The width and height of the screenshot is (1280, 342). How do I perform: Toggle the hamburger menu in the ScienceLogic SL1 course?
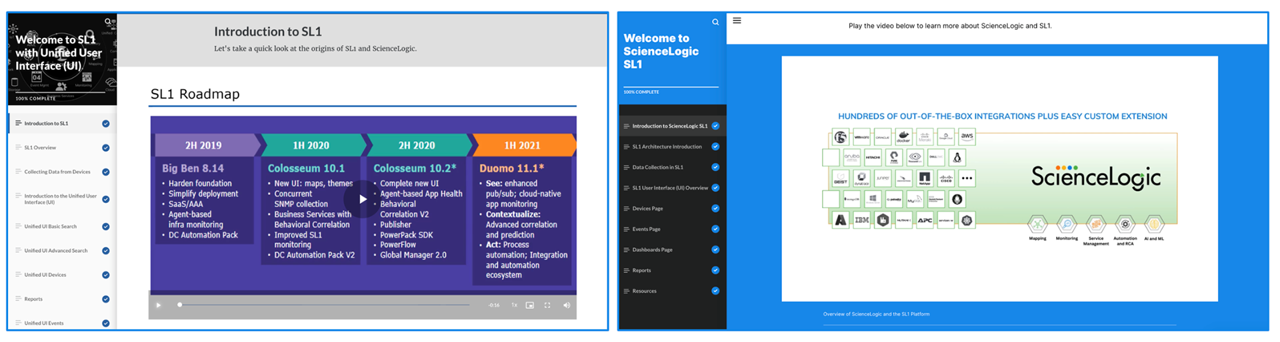coord(737,21)
